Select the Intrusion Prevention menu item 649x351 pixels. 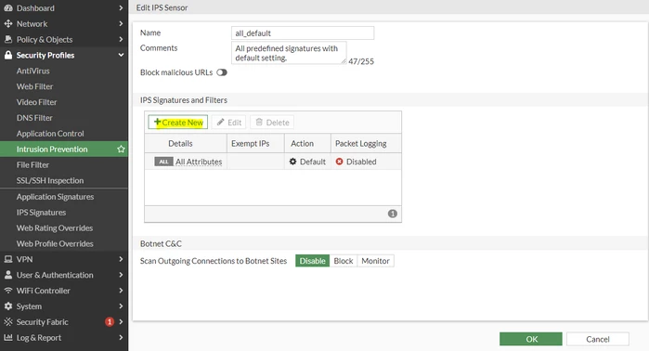click(x=64, y=149)
